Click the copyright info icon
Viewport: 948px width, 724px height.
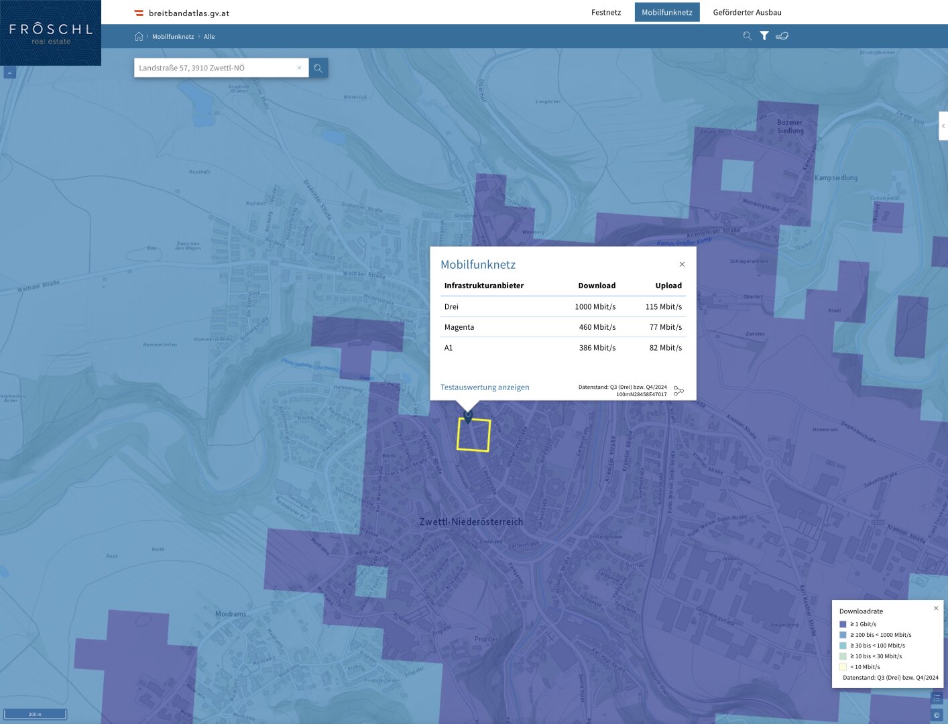click(x=937, y=715)
